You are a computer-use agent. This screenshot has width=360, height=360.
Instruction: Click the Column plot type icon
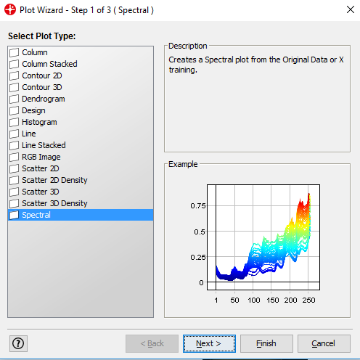(x=14, y=52)
